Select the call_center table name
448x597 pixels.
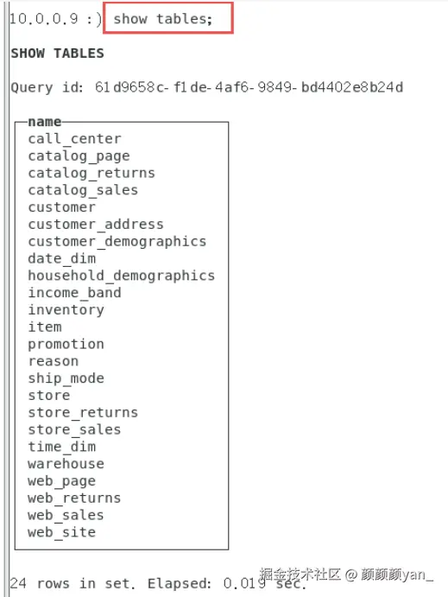[x=74, y=138]
